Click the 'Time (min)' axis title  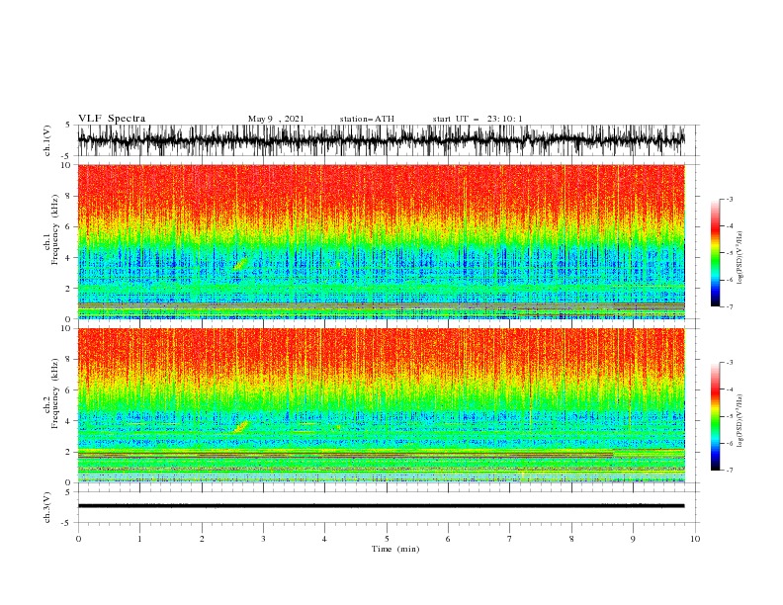[395, 549]
